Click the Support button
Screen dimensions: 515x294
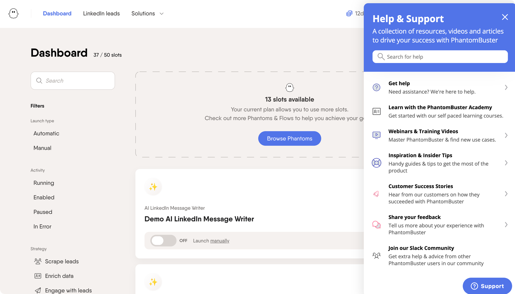tap(487, 286)
